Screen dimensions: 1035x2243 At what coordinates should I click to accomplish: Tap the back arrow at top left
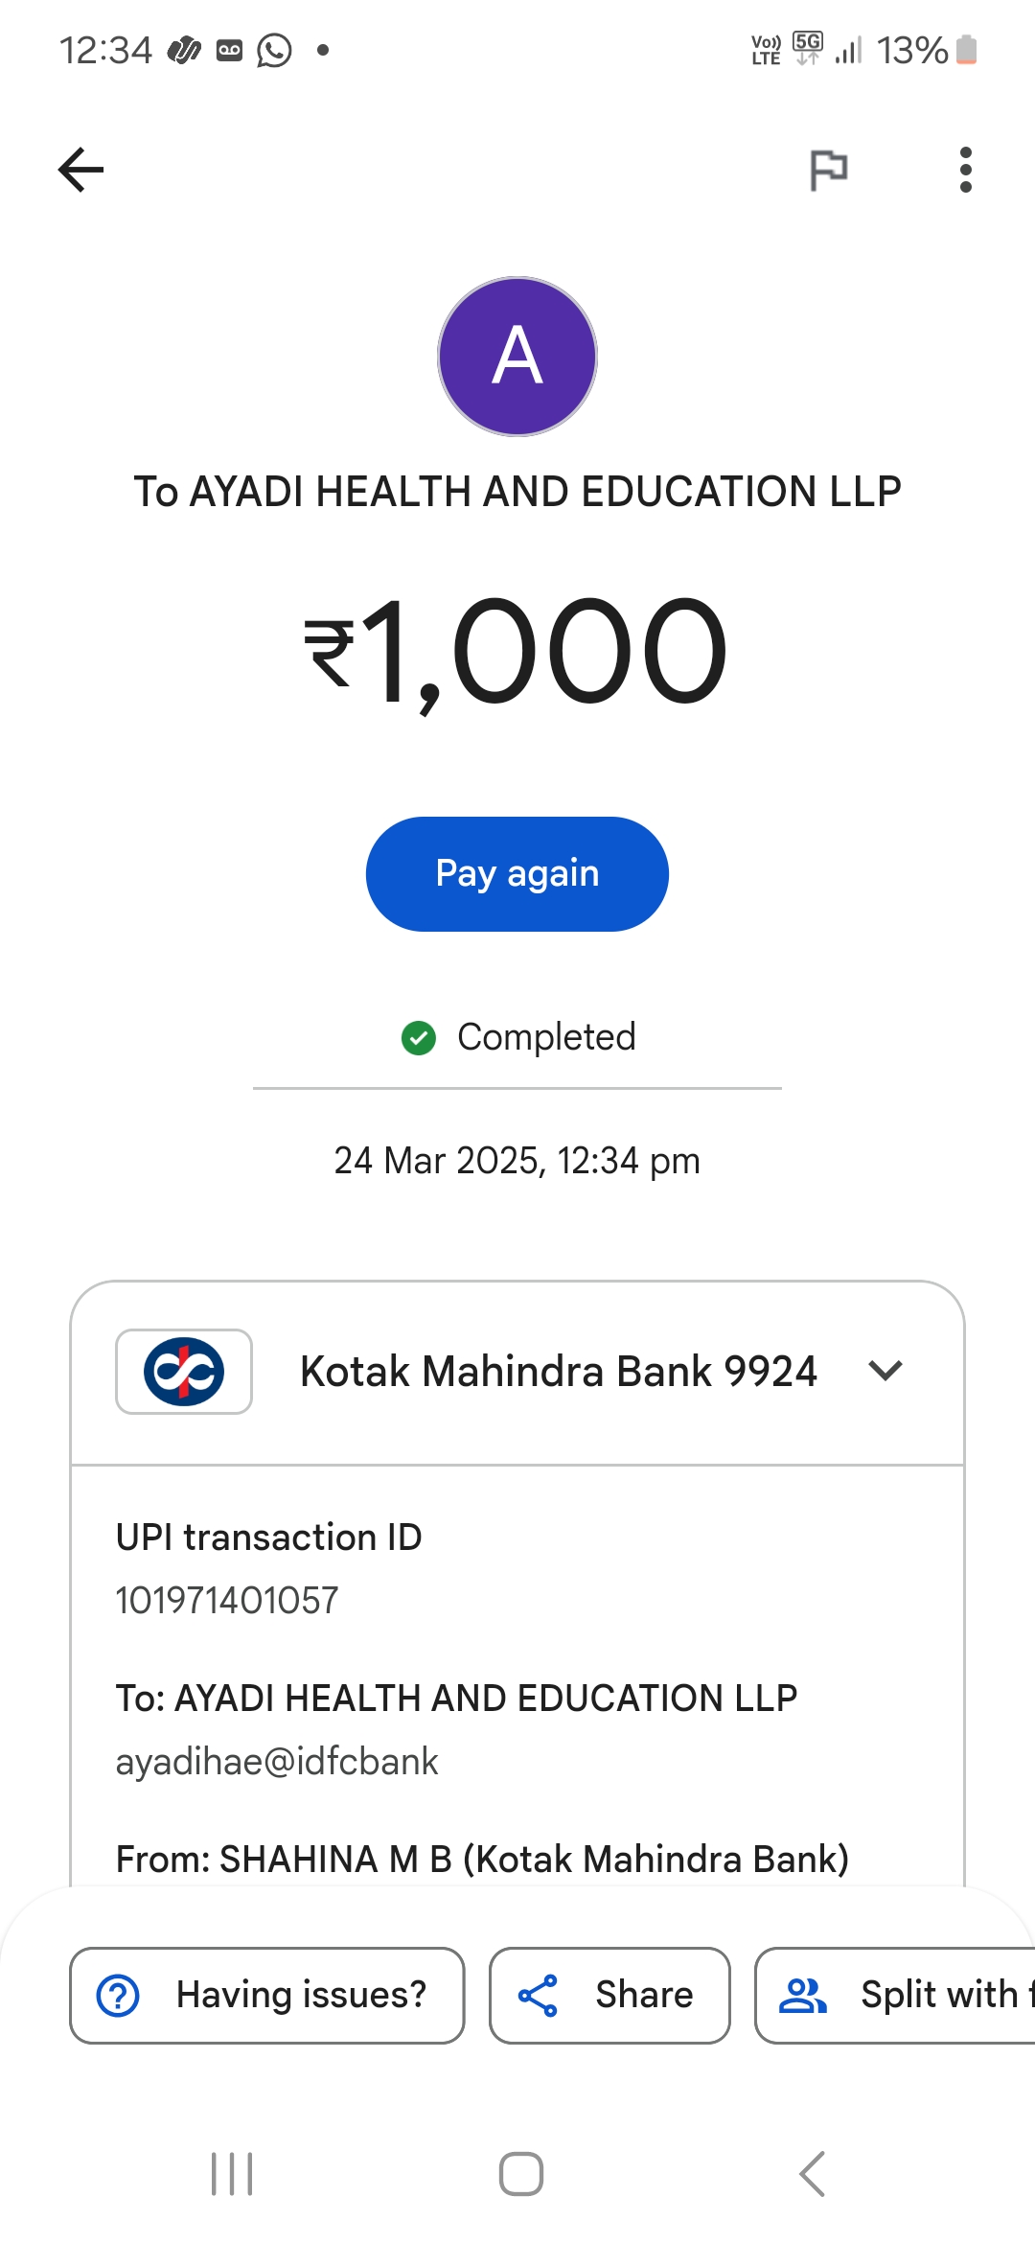tap(81, 171)
